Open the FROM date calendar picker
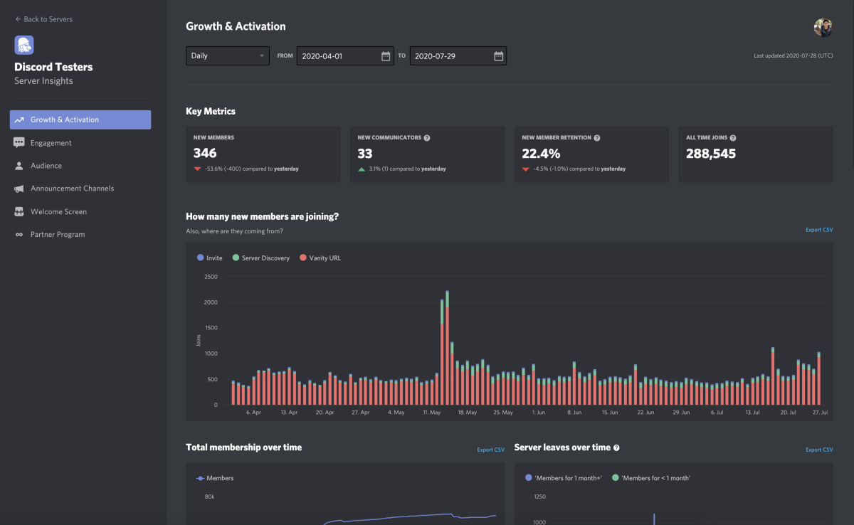 [385, 55]
